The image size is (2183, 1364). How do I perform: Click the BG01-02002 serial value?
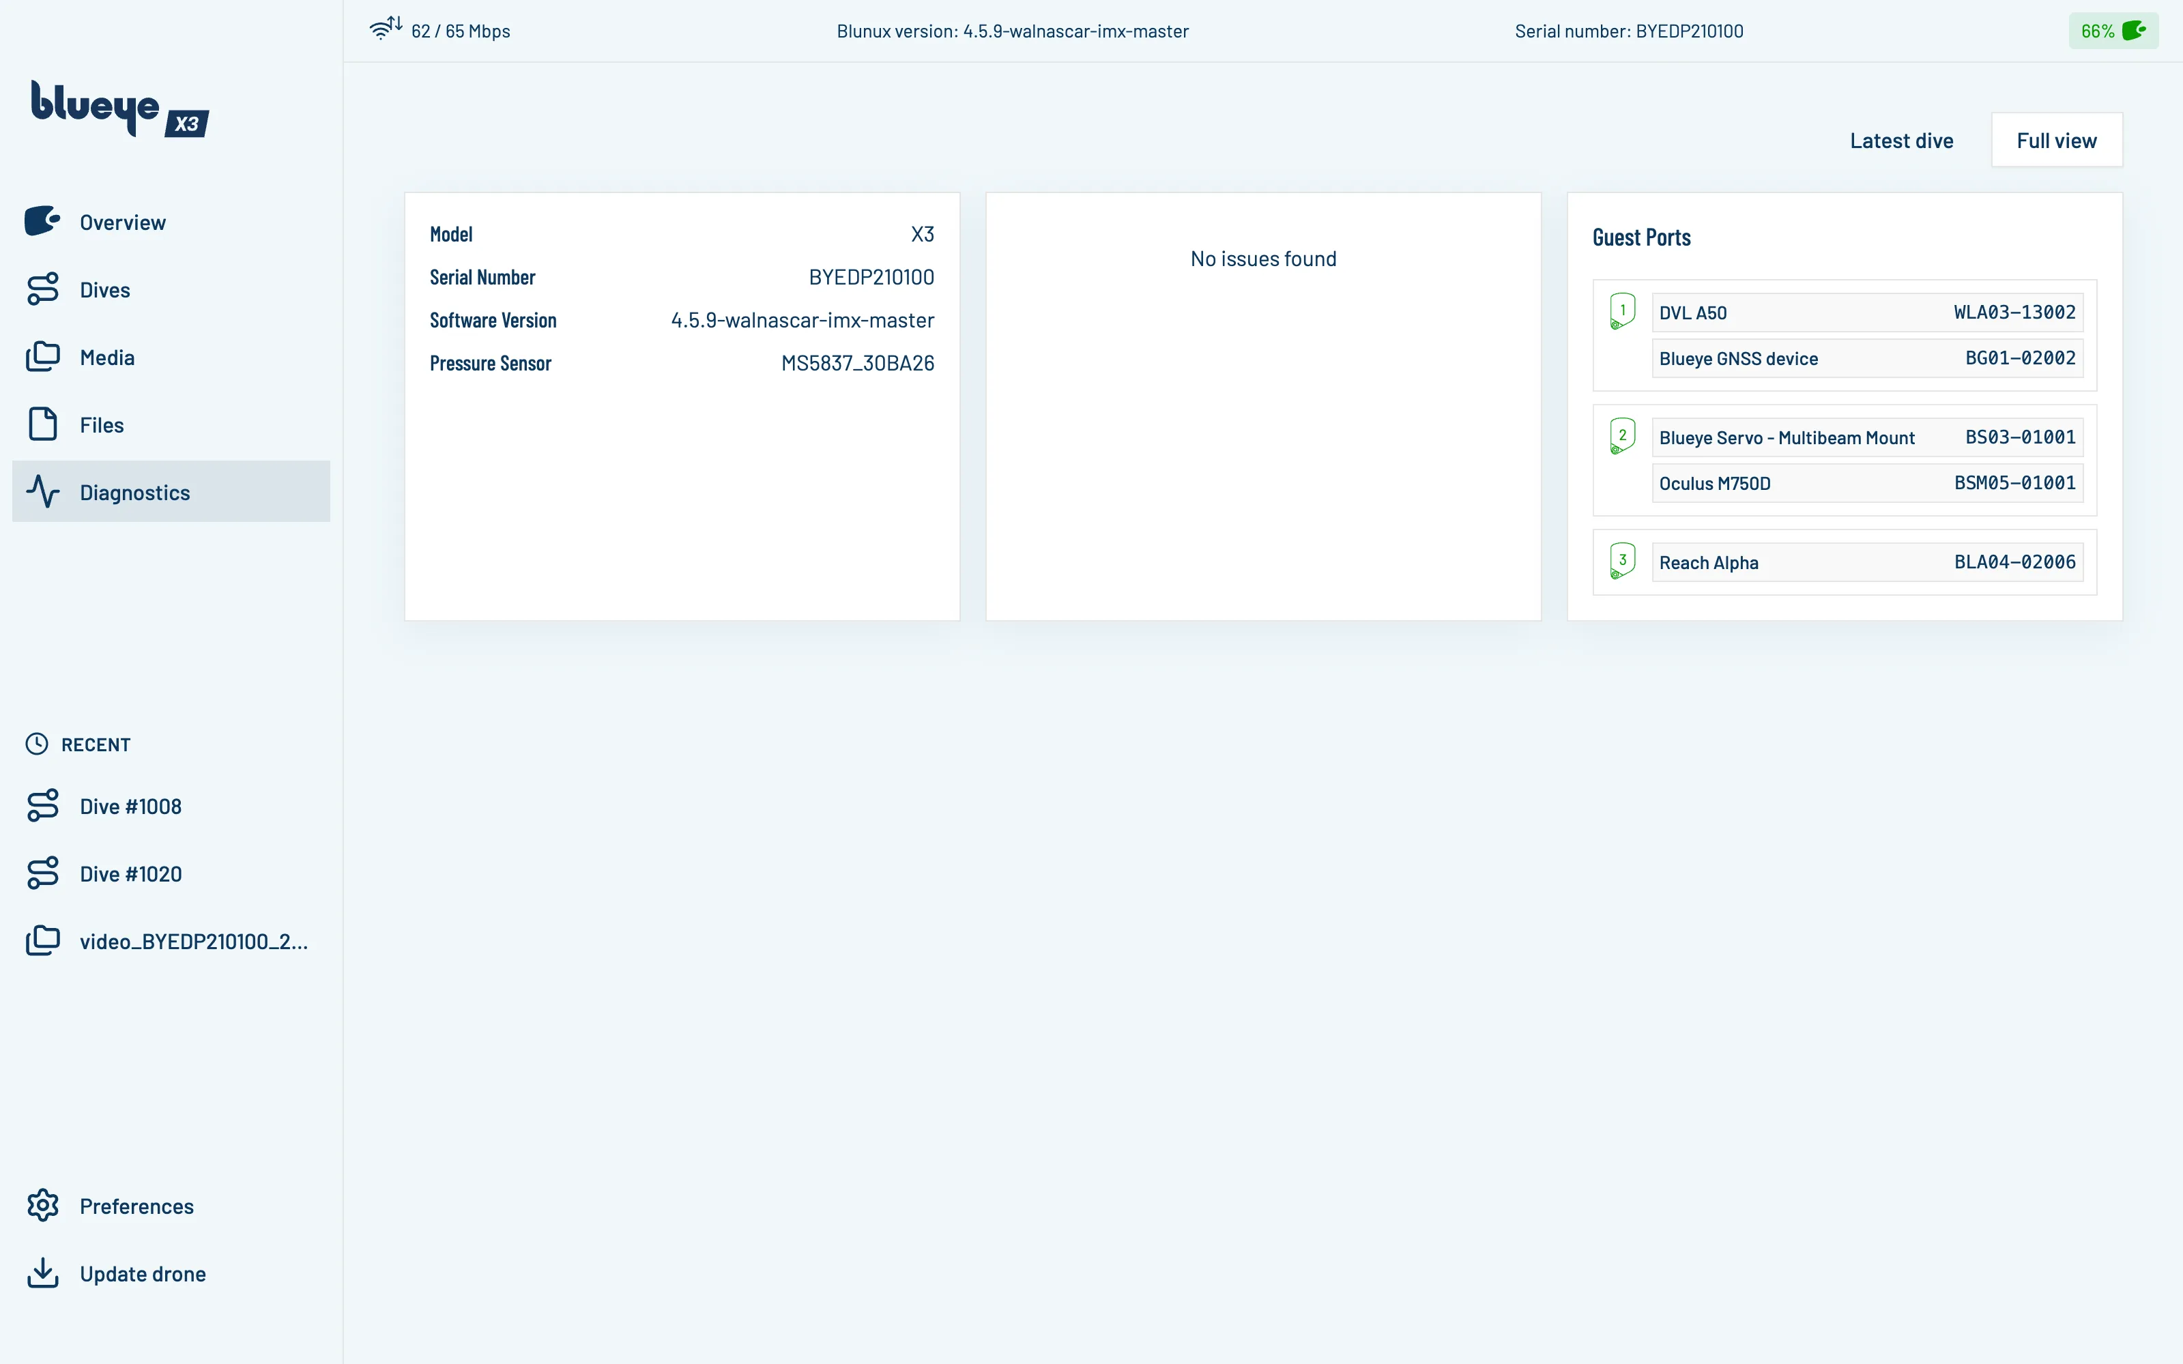pyautogui.click(x=2021, y=358)
